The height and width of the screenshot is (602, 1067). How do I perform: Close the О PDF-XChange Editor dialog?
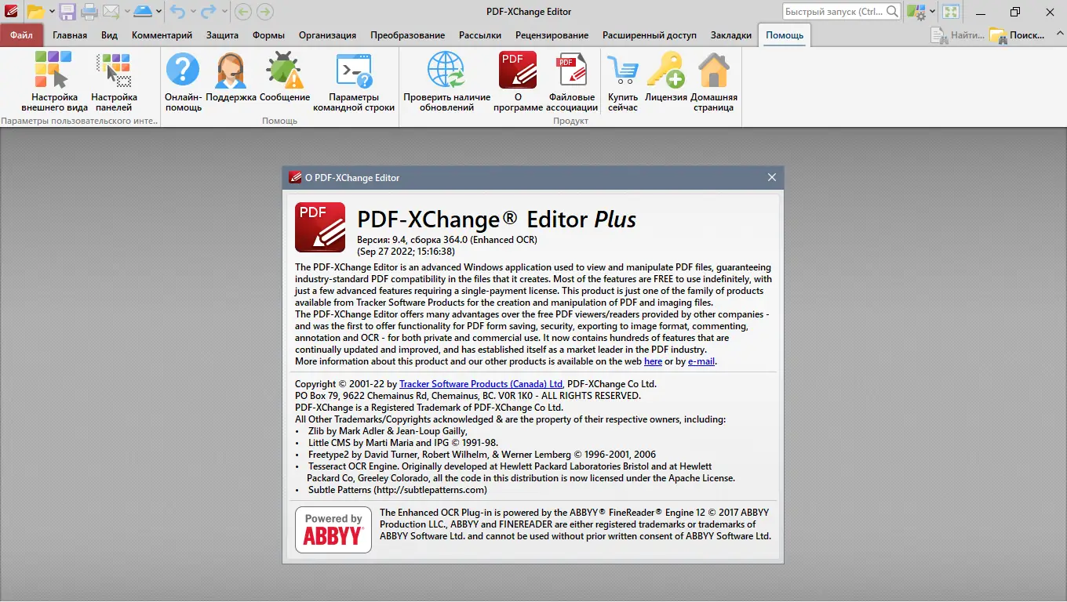click(772, 178)
